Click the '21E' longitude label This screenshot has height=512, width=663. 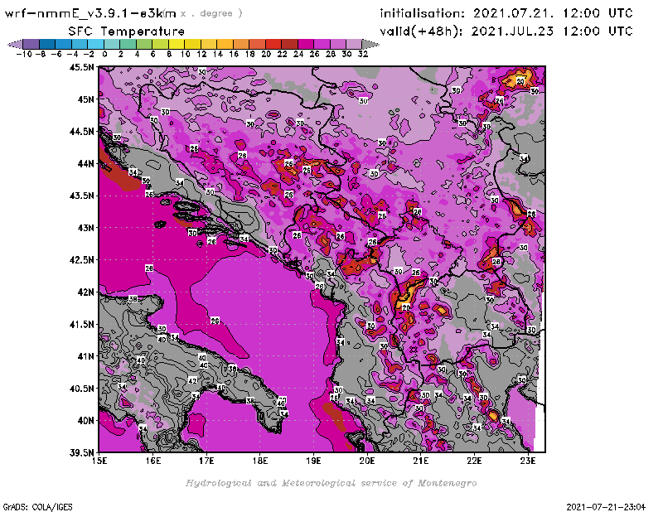(421, 461)
